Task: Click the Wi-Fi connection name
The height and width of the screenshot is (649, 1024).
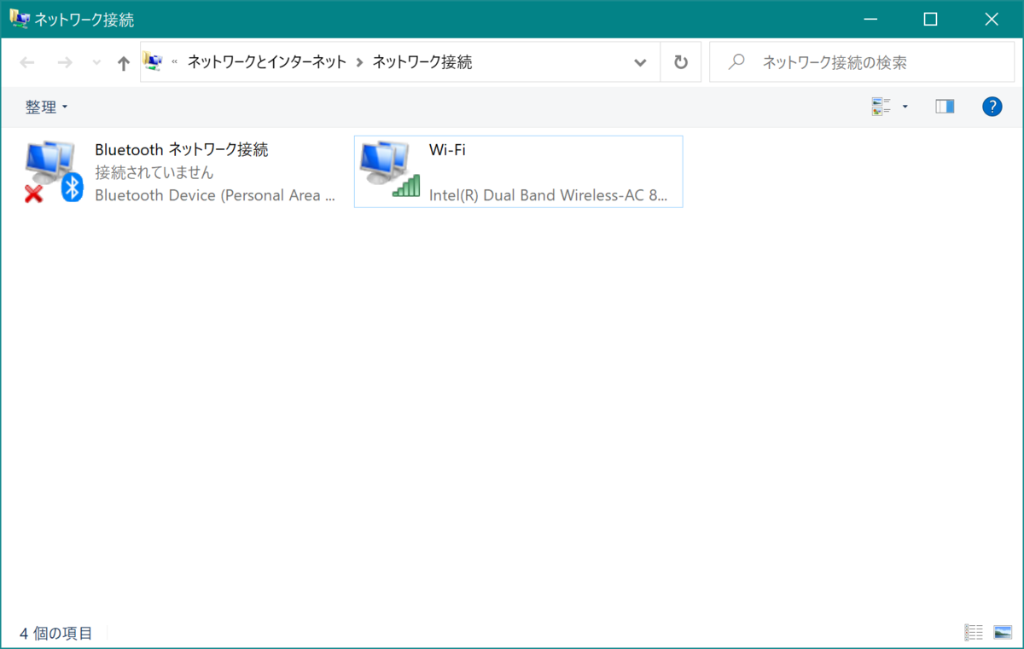Action: (x=447, y=150)
